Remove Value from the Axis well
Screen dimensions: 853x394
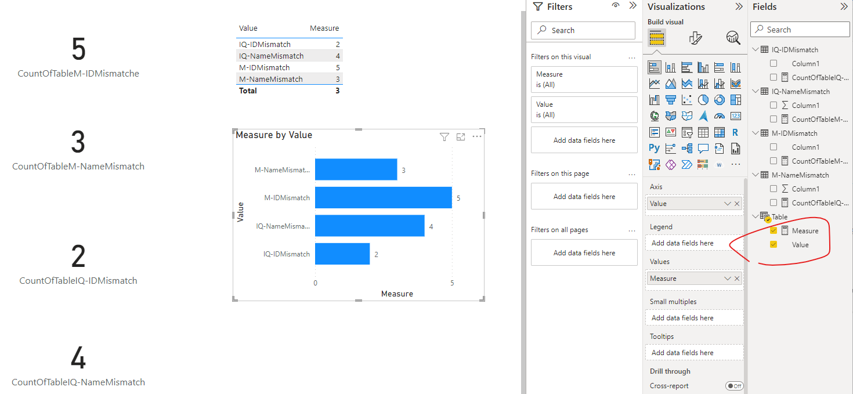[x=737, y=204]
